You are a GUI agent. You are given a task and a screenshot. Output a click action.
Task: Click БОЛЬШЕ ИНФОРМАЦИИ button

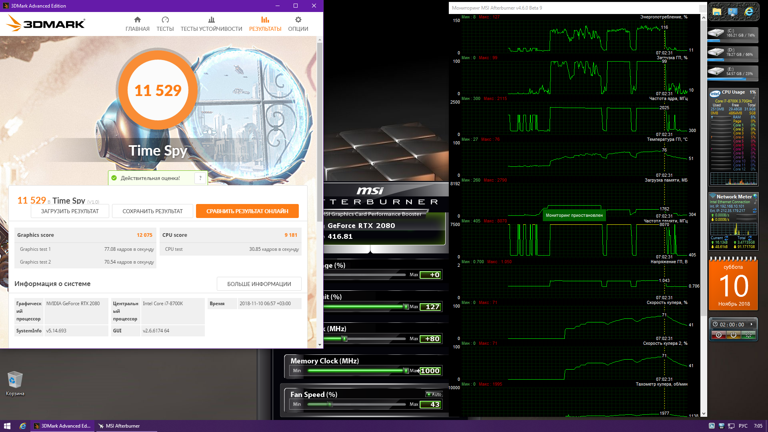point(259,284)
